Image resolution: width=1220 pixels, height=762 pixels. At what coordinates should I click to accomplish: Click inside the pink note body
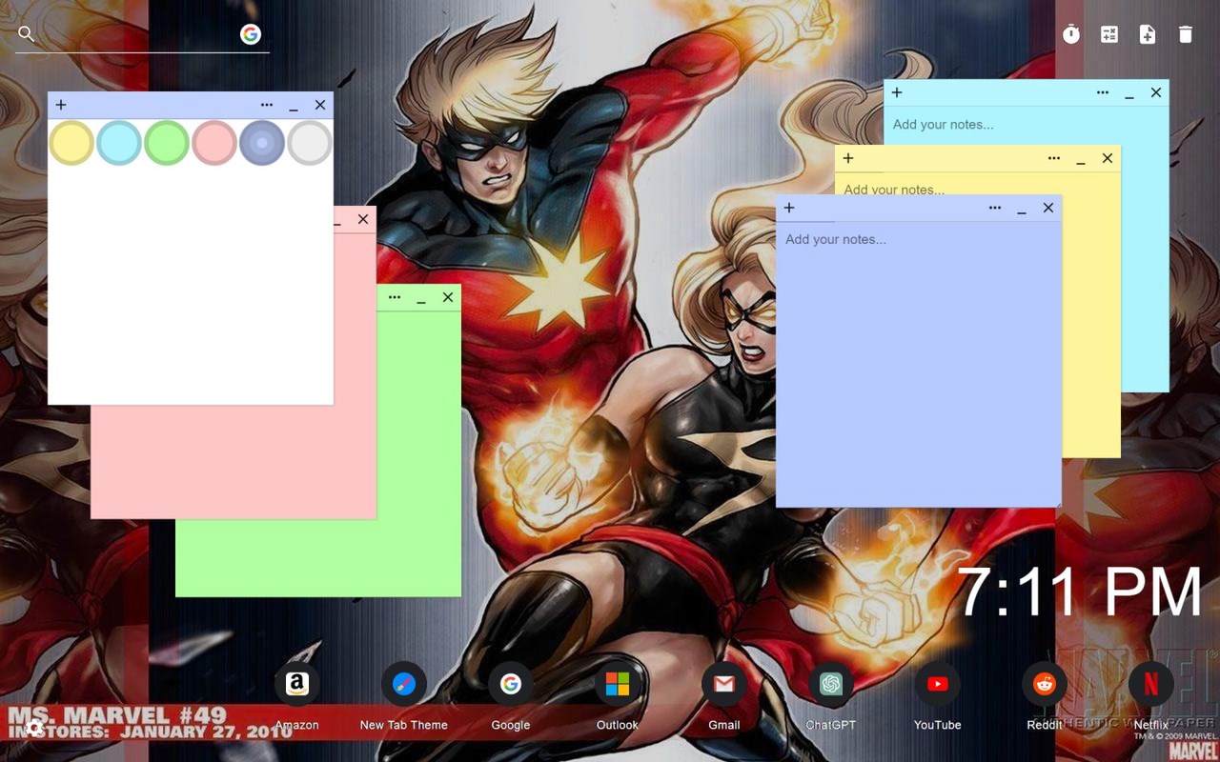234,462
